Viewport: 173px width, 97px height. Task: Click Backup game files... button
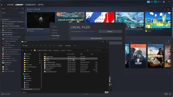click(96, 38)
